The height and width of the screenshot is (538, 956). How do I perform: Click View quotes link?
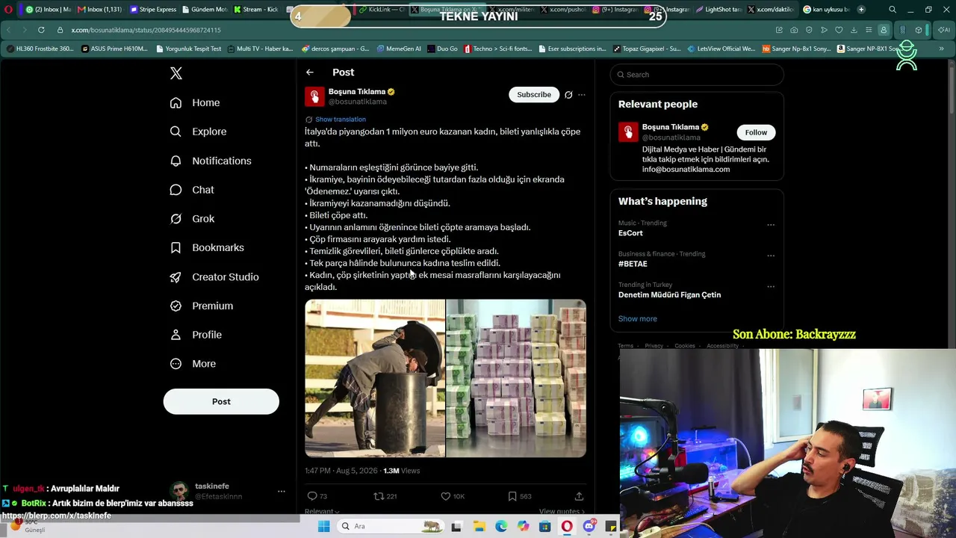tap(562, 512)
